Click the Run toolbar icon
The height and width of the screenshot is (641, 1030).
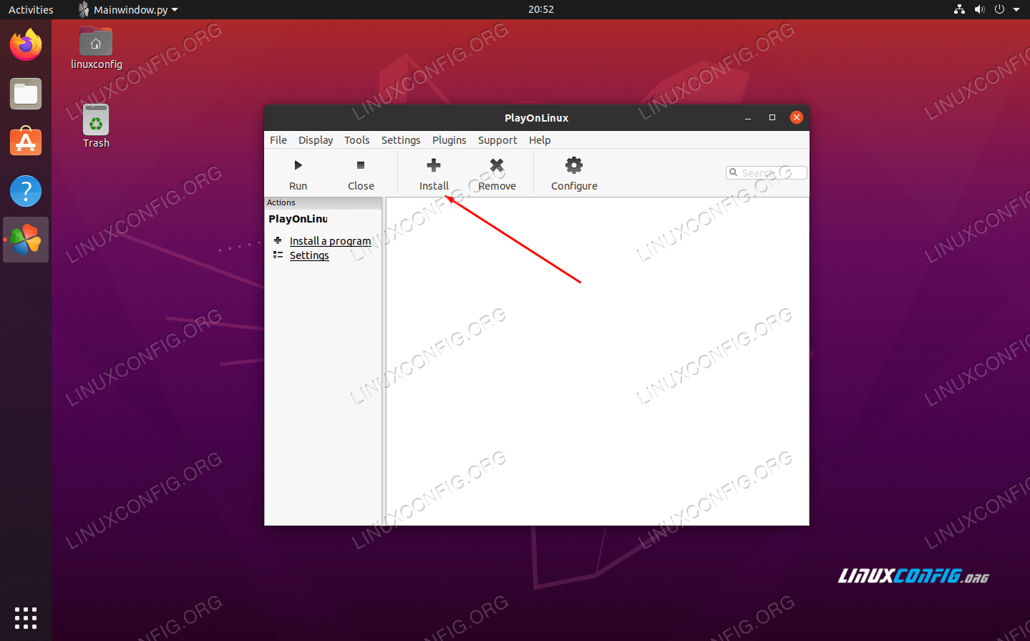pyautogui.click(x=298, y=165)
